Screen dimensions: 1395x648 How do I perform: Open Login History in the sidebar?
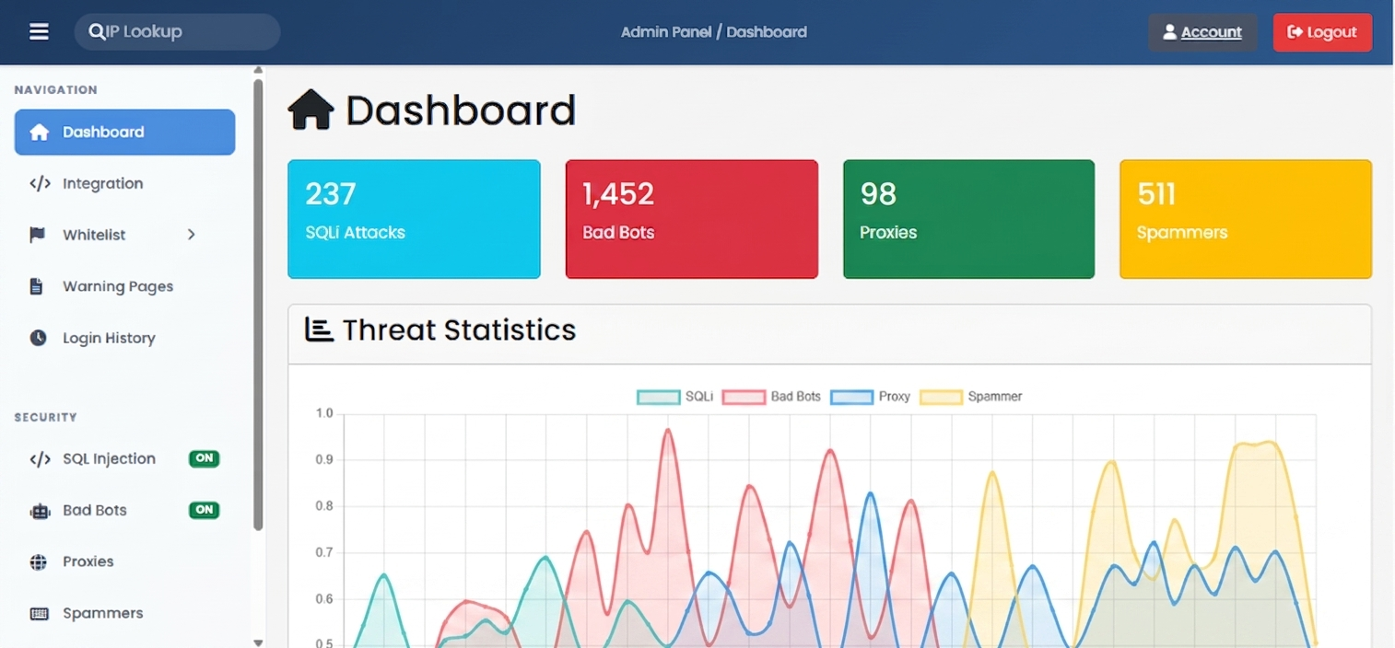pyautogui.click(x=124, y=338)
